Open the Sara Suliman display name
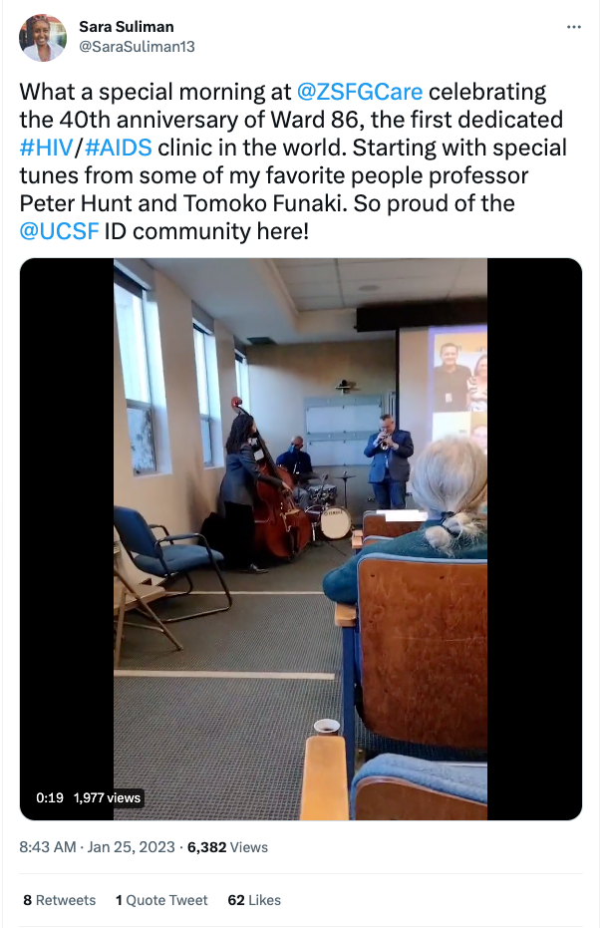601x928 pixels. 127,27
